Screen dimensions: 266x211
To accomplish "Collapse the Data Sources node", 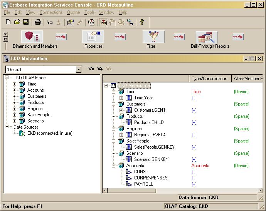I will (7, 127).
